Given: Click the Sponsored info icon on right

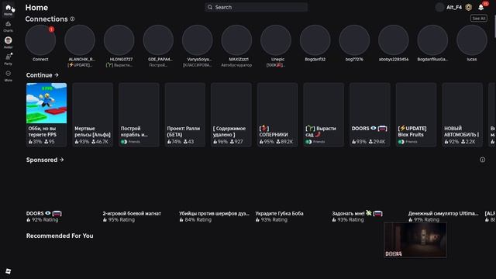Looking at the screenshot, I should point(482,160).
